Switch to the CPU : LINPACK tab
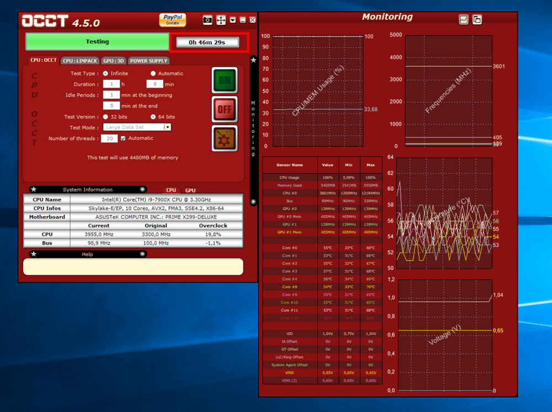Image resolution: width=552 pixels, height=412 pixels. click(x=79, y=61)
